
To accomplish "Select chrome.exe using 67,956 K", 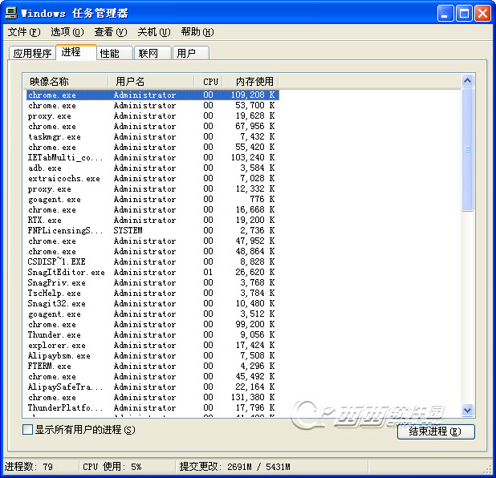I will click(152, 126).
